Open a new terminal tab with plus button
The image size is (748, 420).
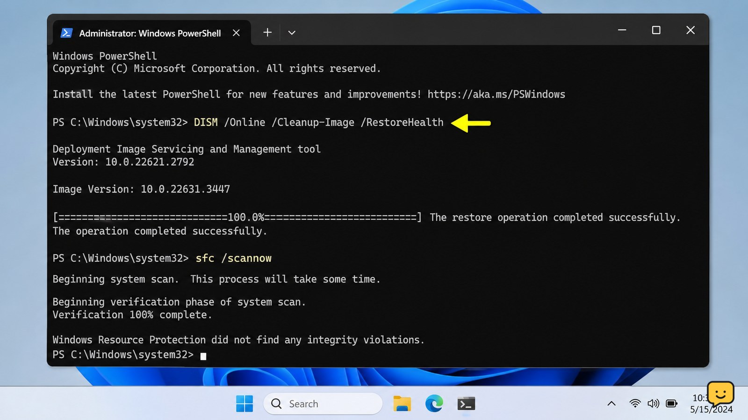[267, 32]
